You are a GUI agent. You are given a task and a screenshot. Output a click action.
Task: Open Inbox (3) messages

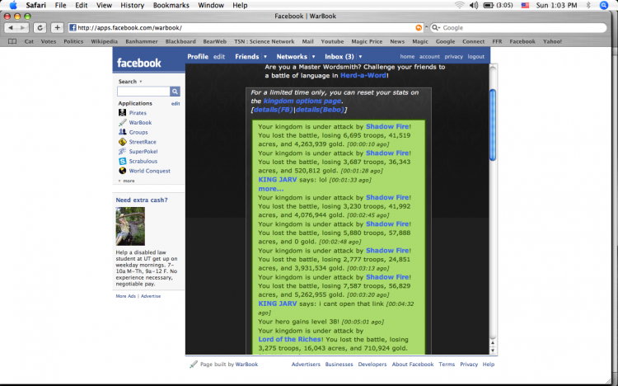(x=339, y=57)
